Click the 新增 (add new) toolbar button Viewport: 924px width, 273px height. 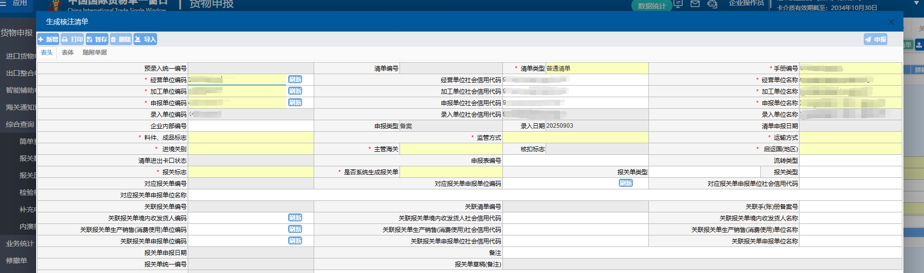[x=48, y=39]
